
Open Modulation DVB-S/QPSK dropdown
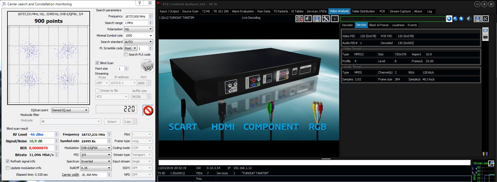click(96, 148)
